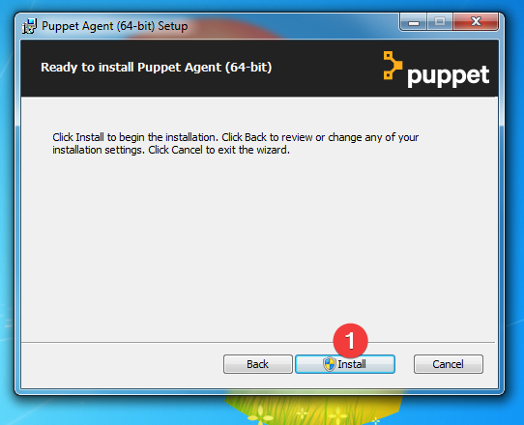The height and width of the screenshot is (425, 524).
Task: Click the red number 1 badge
Action: click(x=350, y=341)
